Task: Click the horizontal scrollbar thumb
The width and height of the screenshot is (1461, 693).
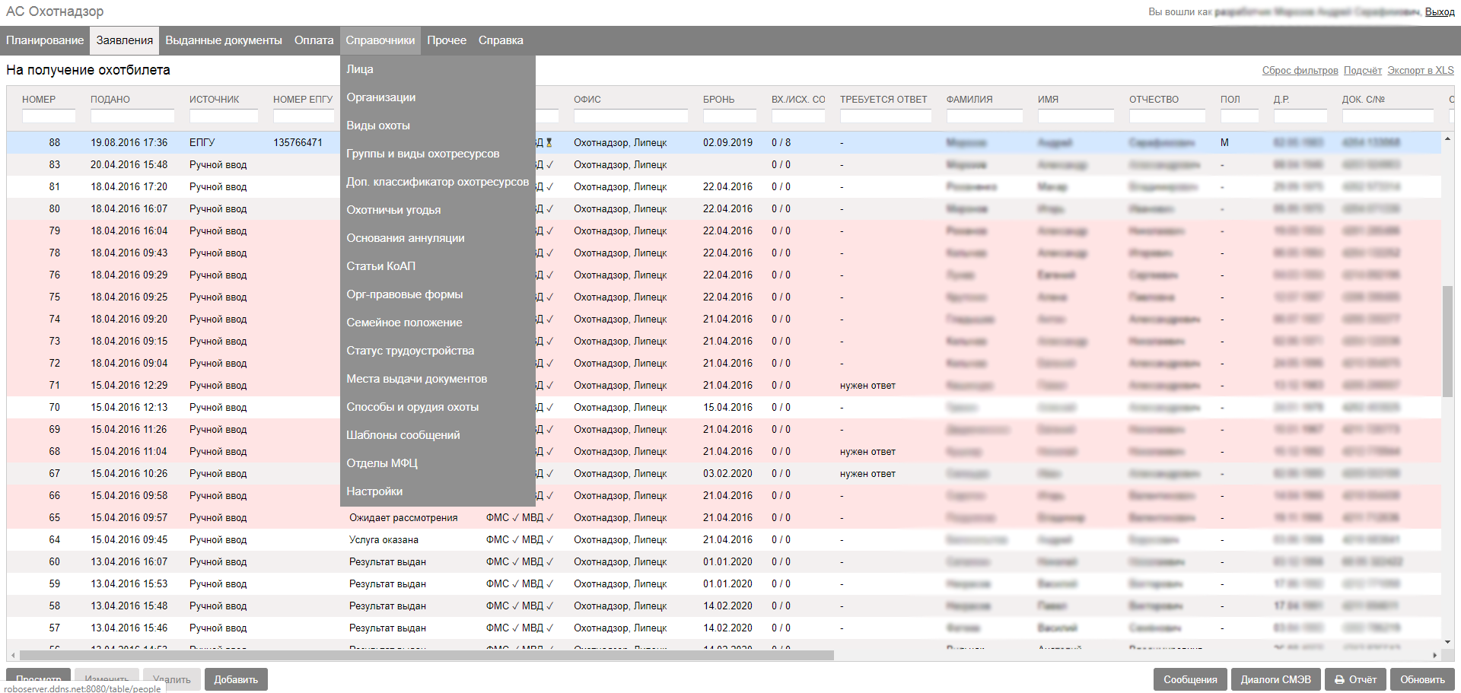Action: point(427,655)
